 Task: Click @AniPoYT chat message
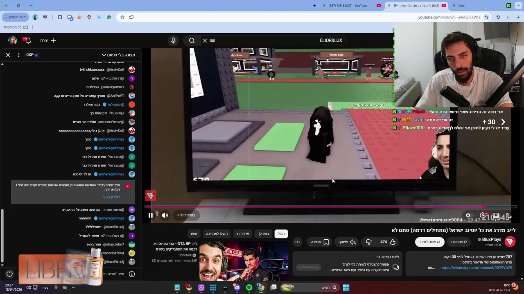[x=89, y=96]
